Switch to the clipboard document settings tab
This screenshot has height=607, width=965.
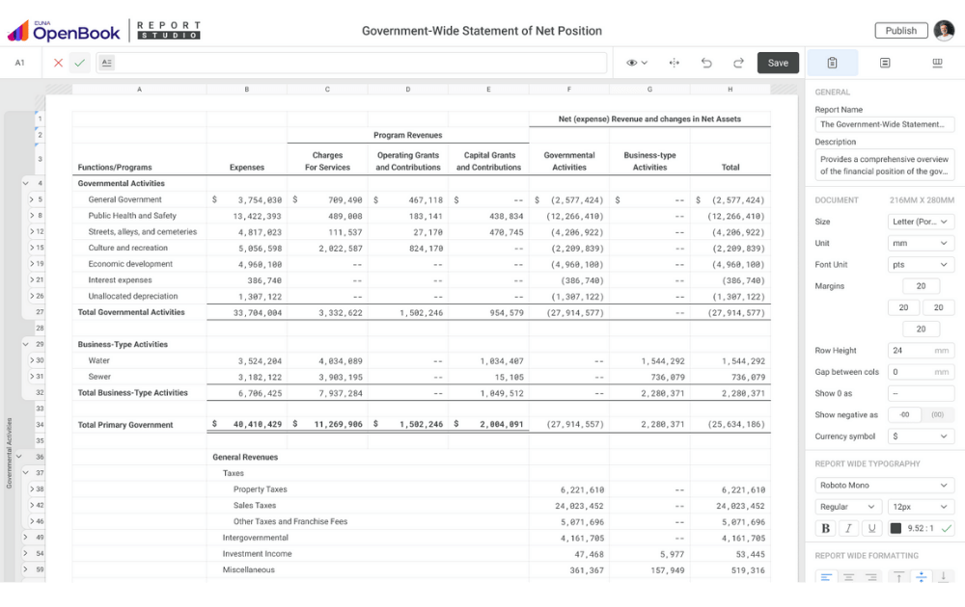(x=832, y=63)
